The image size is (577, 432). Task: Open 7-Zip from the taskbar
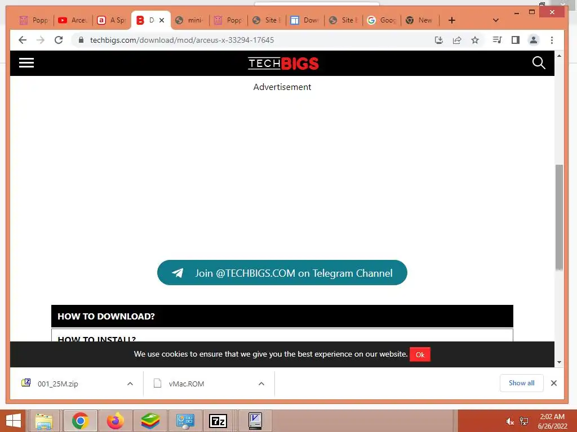tap(218, 421)
